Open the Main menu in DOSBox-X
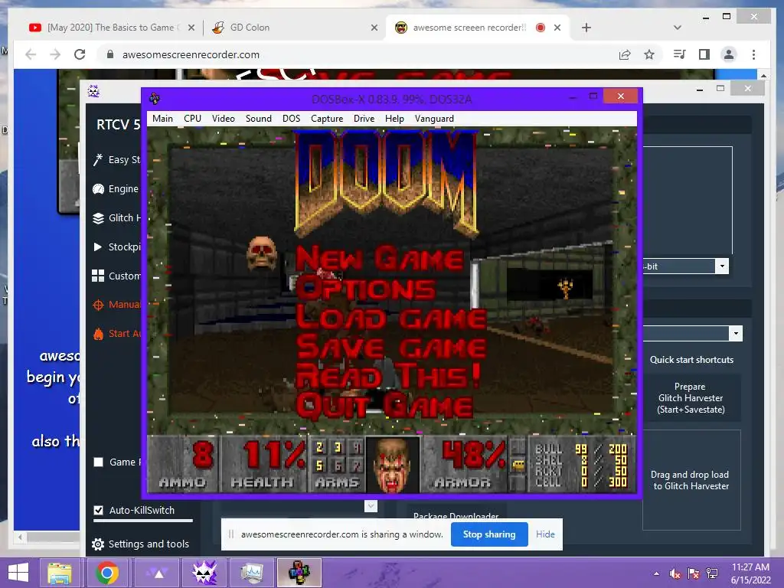Viewport: 784px width, 588px height. [x=162, y=119]
